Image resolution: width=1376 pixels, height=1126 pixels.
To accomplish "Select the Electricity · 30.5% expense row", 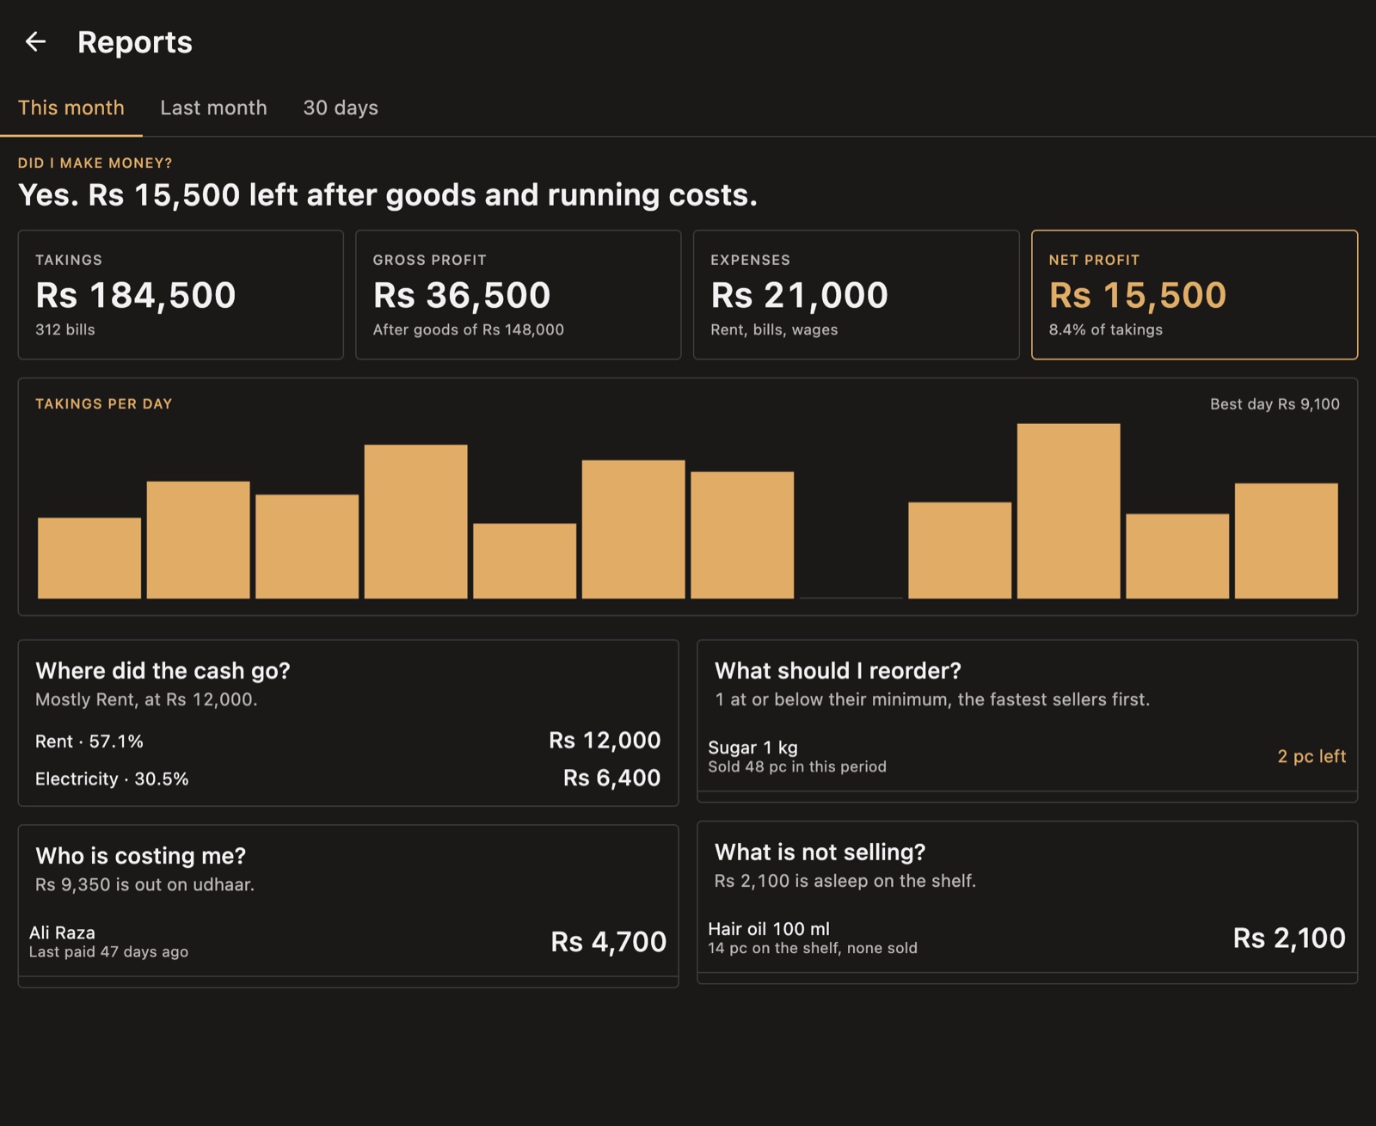I will (x=348, y=778).
